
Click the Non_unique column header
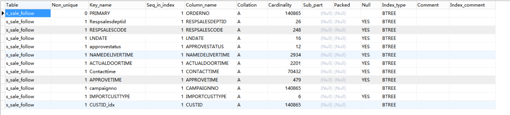[x=69, y=5]
